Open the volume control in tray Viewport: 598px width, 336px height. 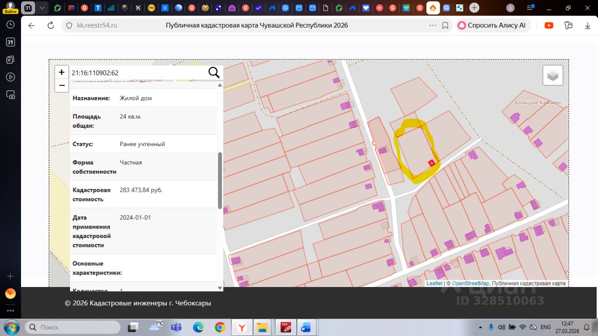point(501,327)
